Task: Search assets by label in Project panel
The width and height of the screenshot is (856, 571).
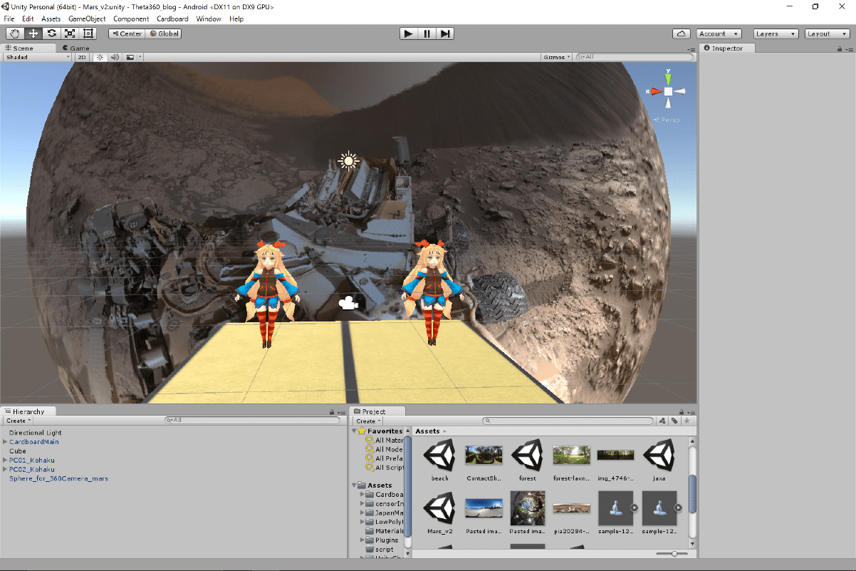Action: point(674,421)
